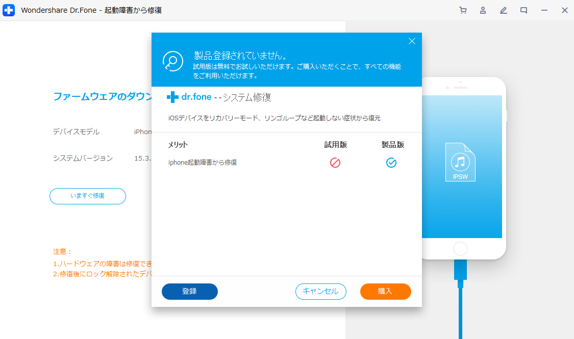The height and width of the screenshot is (339, 574).
Task: Click the メリット column header
Action: click(178, 145)
